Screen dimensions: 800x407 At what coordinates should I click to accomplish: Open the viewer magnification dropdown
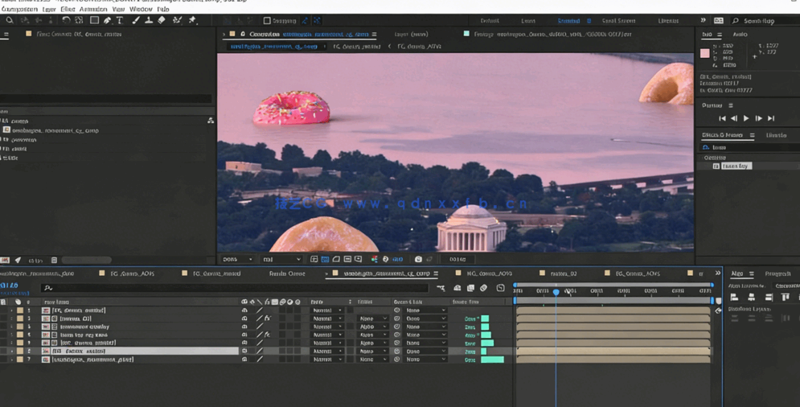(x=237, y=260)
